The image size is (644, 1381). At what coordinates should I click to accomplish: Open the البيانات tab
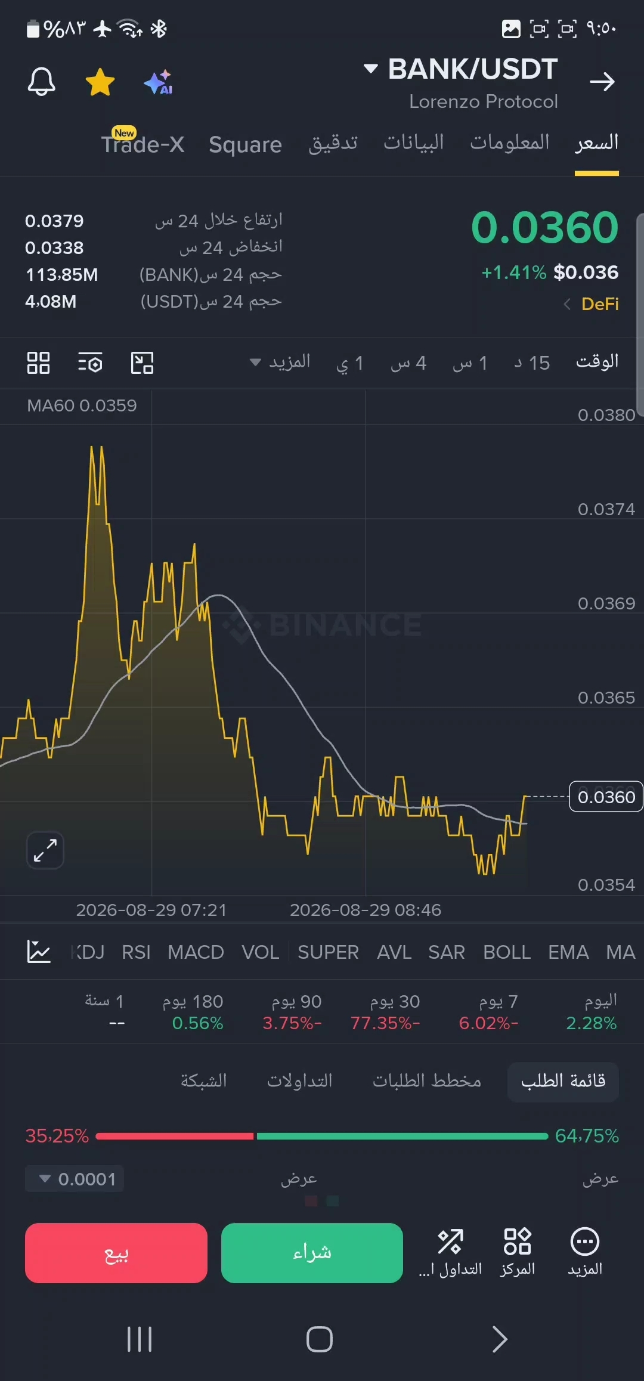(x=414, y=143)
